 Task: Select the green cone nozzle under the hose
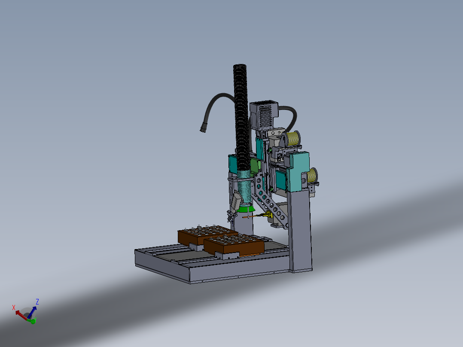(246, 209)
